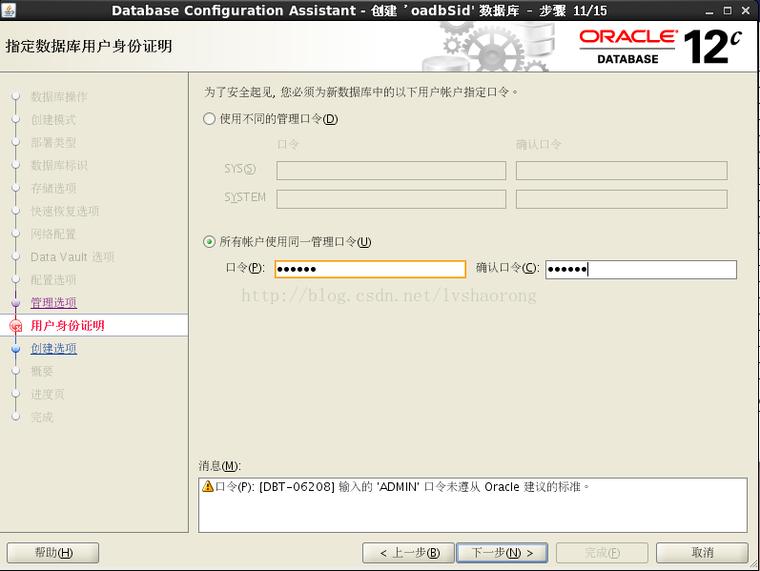This screenshot has width=760, height=571.
Task: Proceed with 下一步(N) button
Action: coord(503,553)
